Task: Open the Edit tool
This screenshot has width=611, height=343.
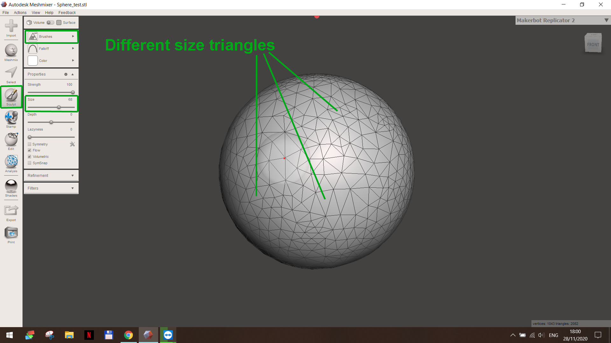Action: coord(11,141)
